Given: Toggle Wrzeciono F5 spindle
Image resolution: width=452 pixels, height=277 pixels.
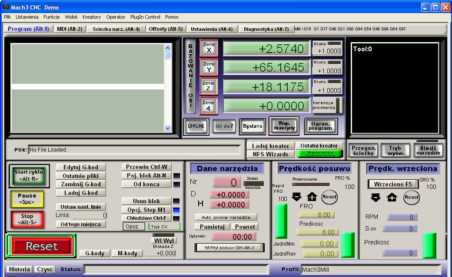Looking at the screenshot, I should (x=393, y=184).
